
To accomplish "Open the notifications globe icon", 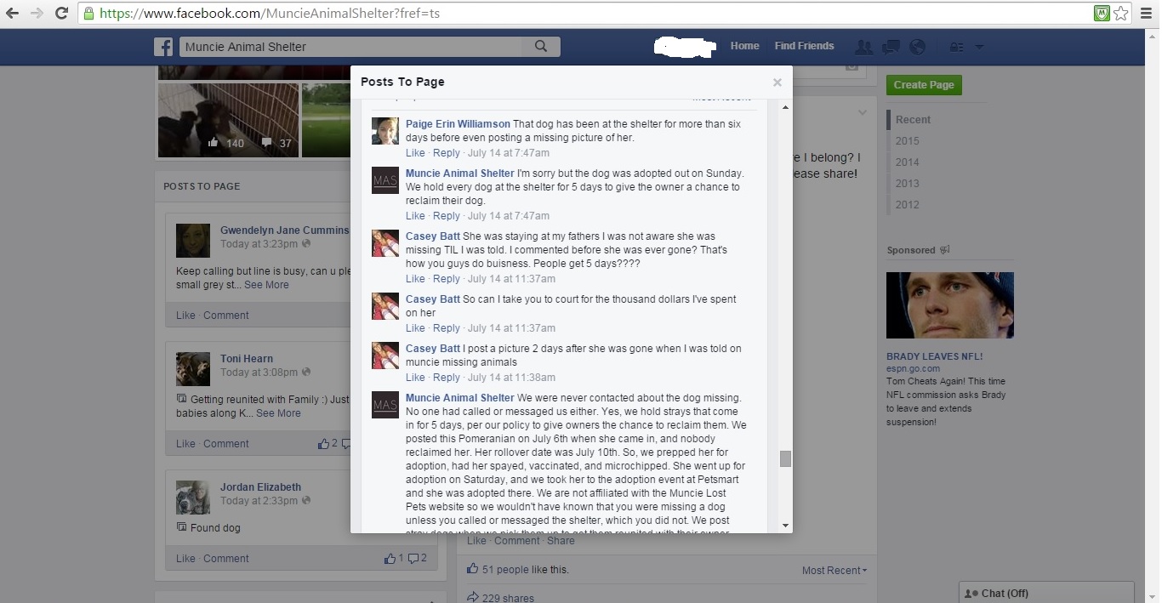I will pyautogui.click(x=917, y=47).
